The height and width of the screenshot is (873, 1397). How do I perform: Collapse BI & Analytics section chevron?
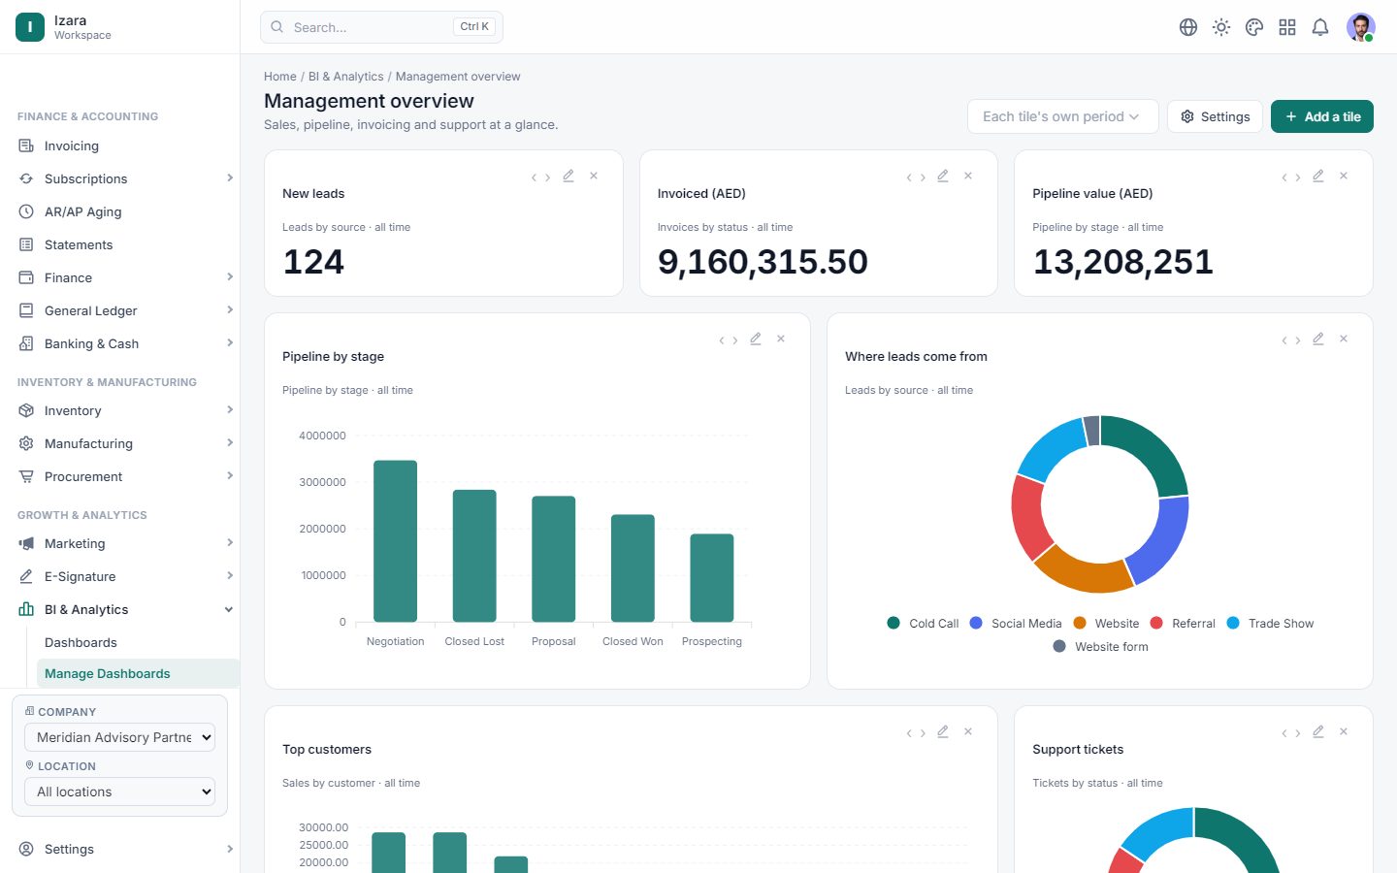229,609
